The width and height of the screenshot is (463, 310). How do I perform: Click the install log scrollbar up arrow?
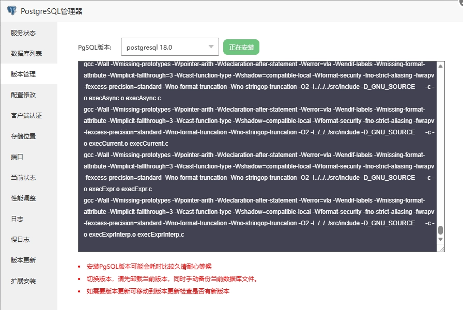click(440, 66)
